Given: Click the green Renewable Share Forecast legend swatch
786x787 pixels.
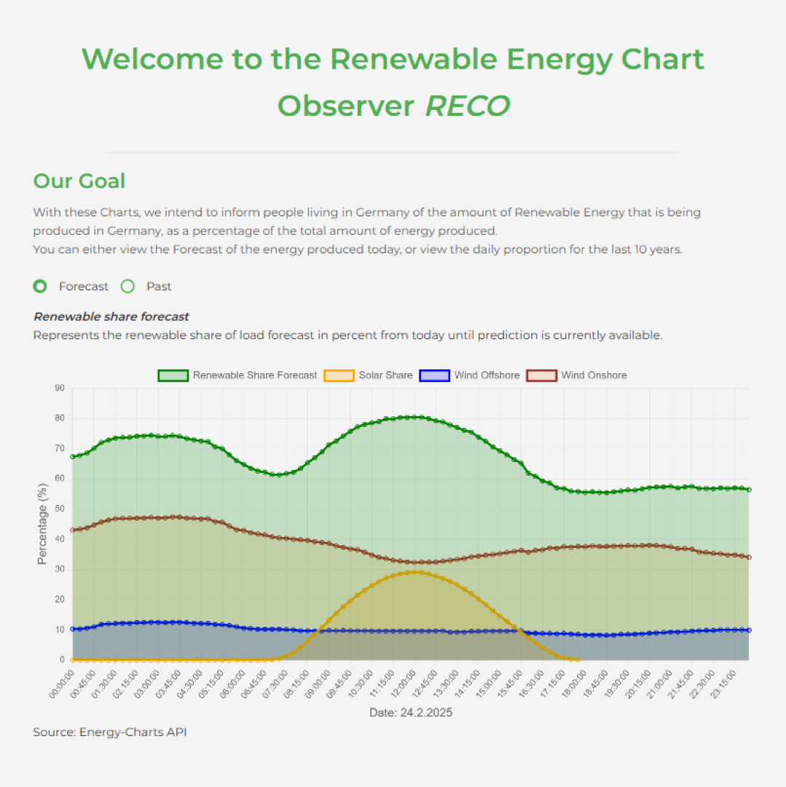Looking at the screenshot, I should pyautogui.click(x=173, y=375).
